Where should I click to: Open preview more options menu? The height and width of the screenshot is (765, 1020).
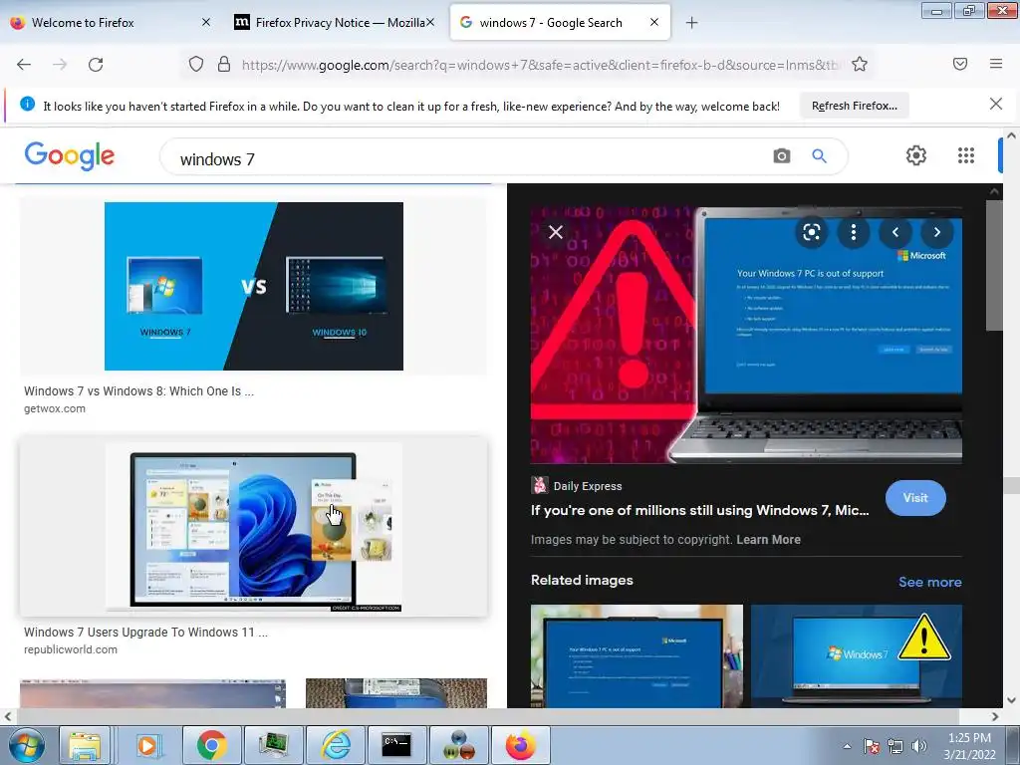pyautogui.click(x=854, y=232)
